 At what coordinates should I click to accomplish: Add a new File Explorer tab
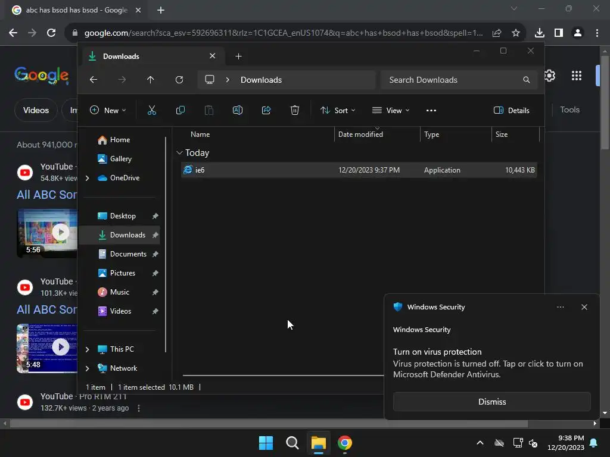(x=238, y=57)
